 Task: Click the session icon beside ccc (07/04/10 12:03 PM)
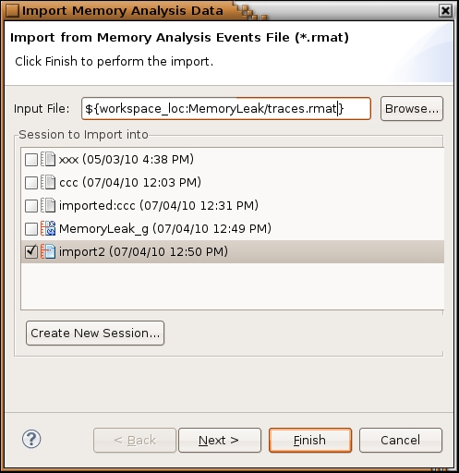[x=48, y=182]
